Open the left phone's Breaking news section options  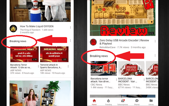click(71, 41)
